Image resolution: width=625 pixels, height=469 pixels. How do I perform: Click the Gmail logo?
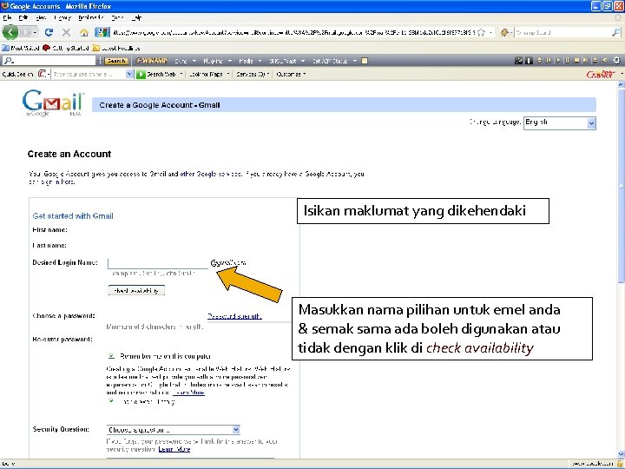[54, 102]
